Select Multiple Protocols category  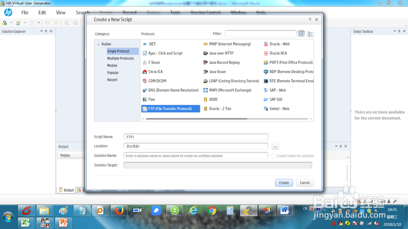(120, 59)
